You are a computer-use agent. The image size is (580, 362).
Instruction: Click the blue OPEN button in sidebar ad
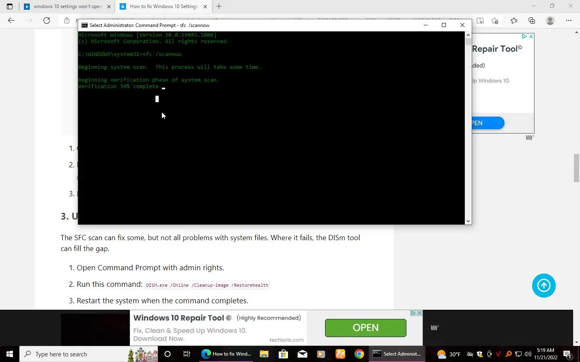[x=488, y=123]
